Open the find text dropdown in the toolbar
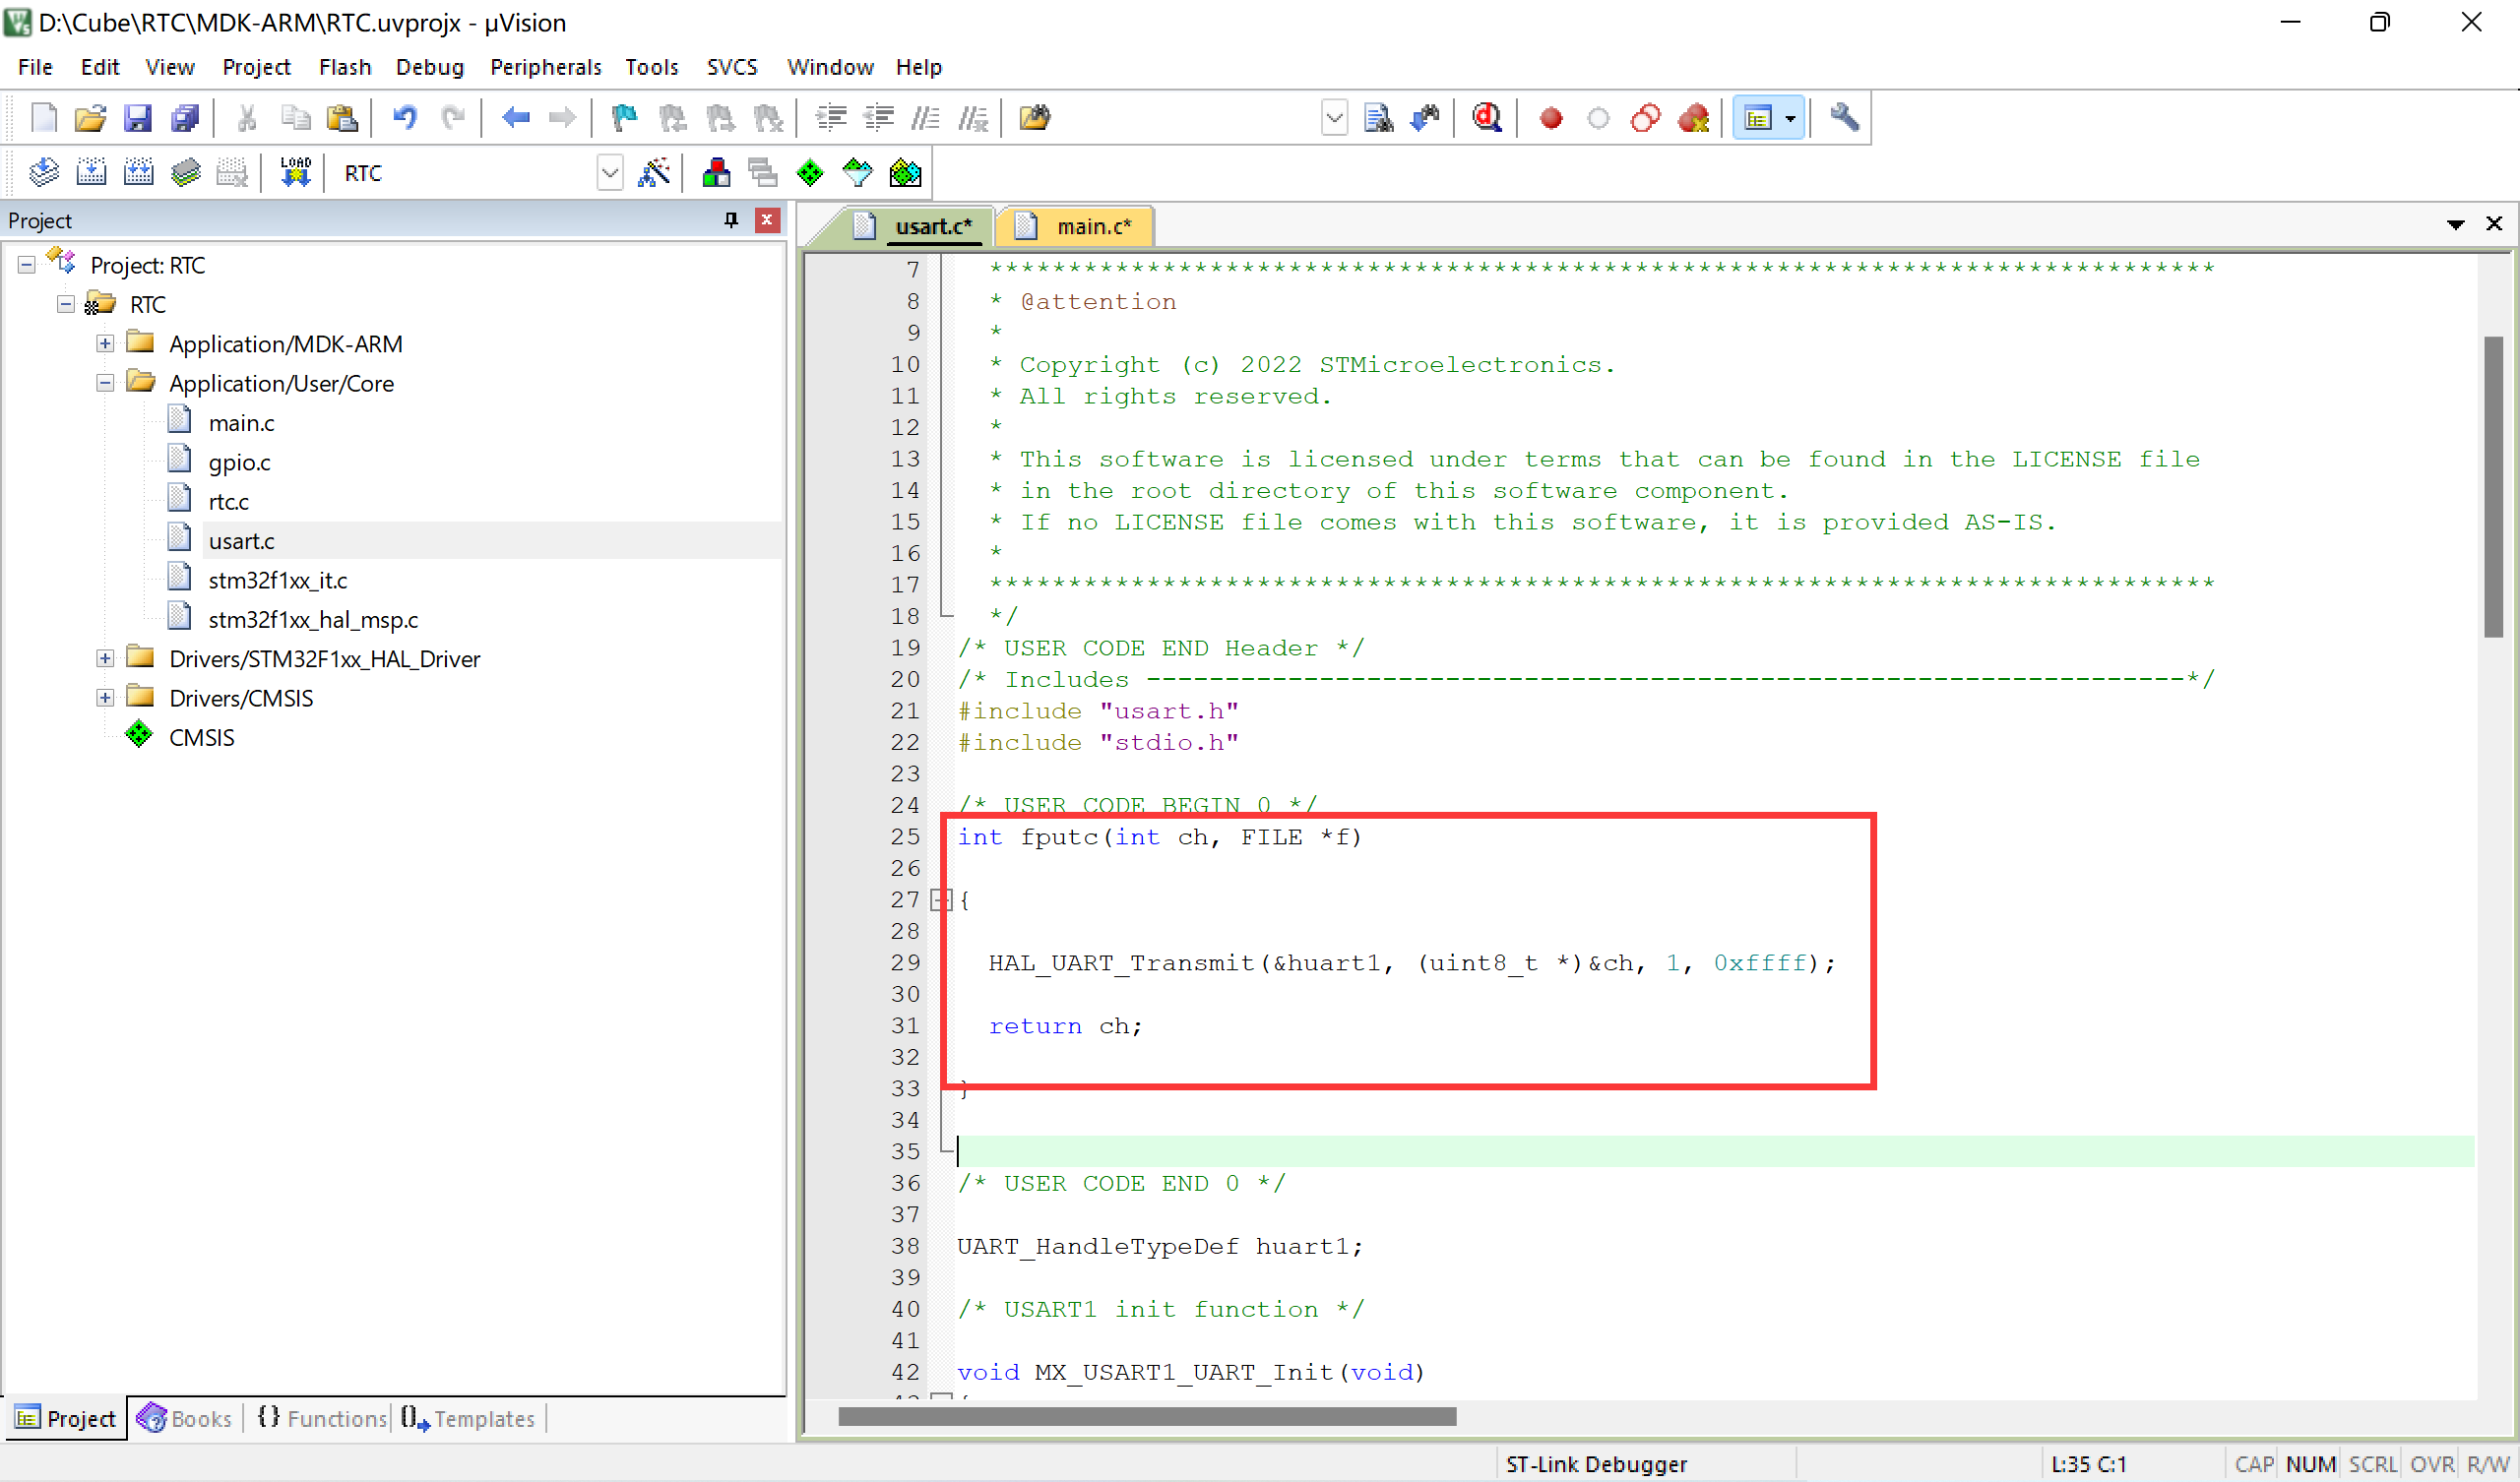2520x1482 pixels. [1334, 118]
